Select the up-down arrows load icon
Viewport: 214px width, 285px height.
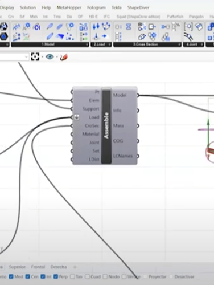pos(96,26)
